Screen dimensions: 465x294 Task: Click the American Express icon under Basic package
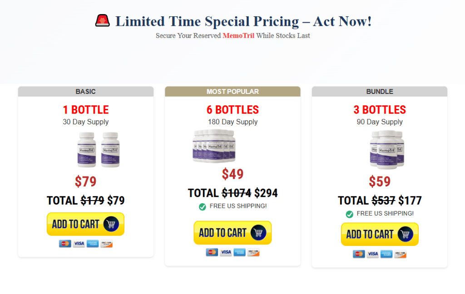93,244
